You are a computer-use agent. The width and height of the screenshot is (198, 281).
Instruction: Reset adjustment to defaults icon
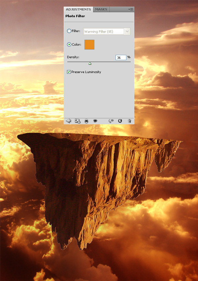pos(120,121)
